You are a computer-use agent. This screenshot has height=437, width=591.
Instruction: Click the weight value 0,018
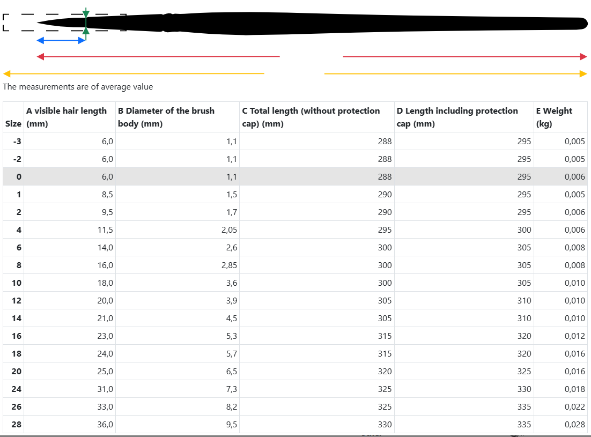point(575,389)
